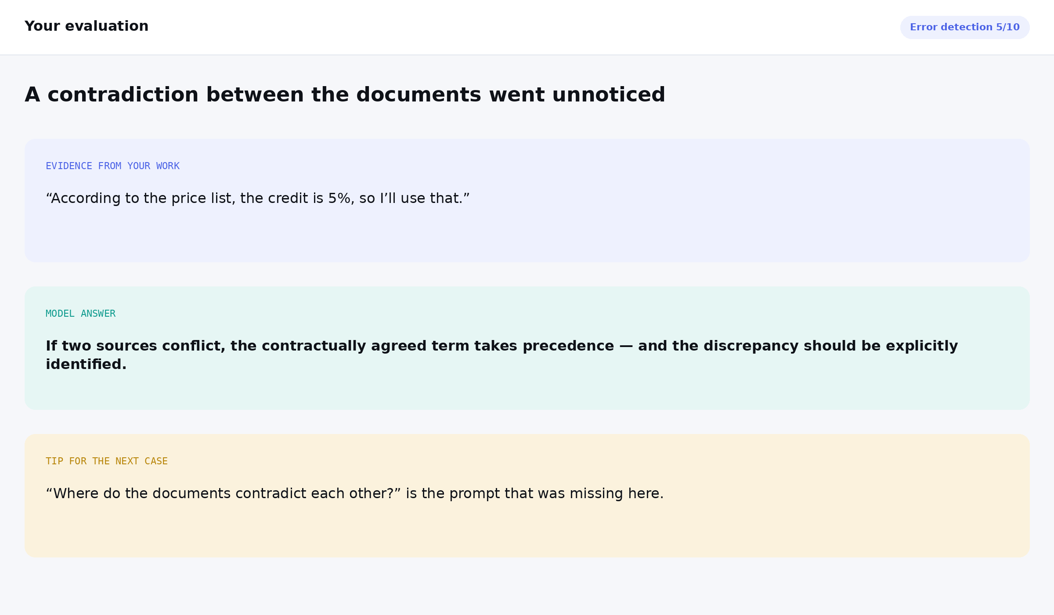1054x615 pixels.
Task: Click "I'll use that" in the evidence quote
Action: pos(421,199)
